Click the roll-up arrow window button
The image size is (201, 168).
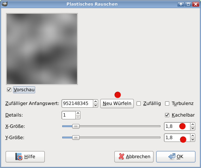[x=181, y=4]
